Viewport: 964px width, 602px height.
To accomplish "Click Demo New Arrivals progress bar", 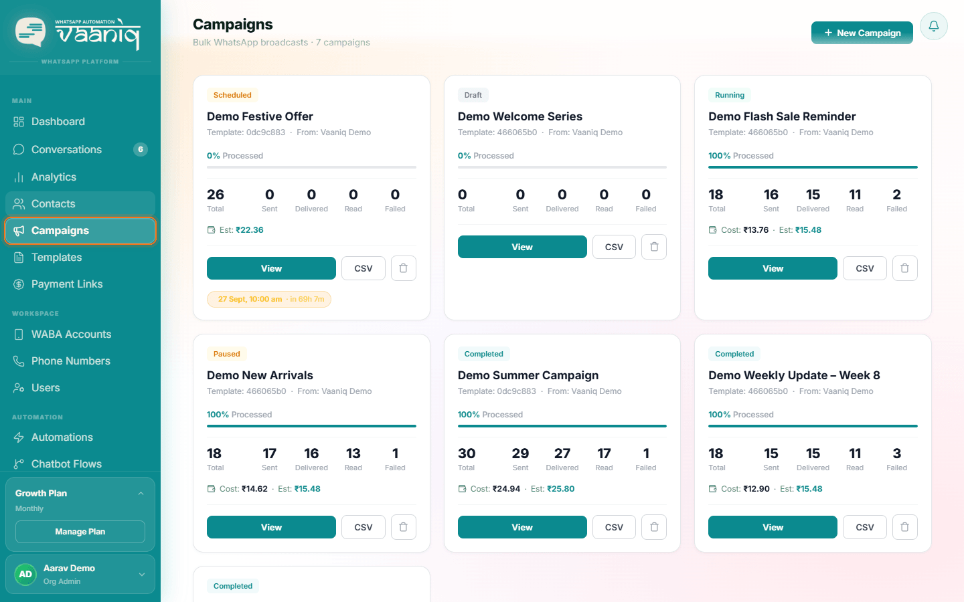I will [x=311, y=426].
